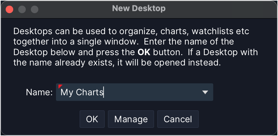Click the gray zoom window button
Image resolution: width=278 pixels, height=136 pixels.
[x=34, y=9]
